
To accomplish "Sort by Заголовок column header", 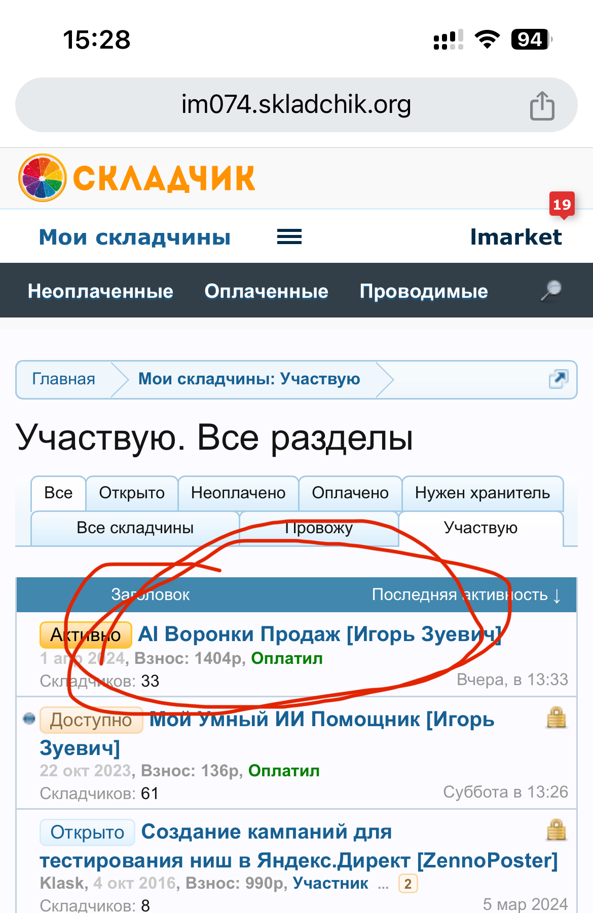I will click(x=151, y=594).
